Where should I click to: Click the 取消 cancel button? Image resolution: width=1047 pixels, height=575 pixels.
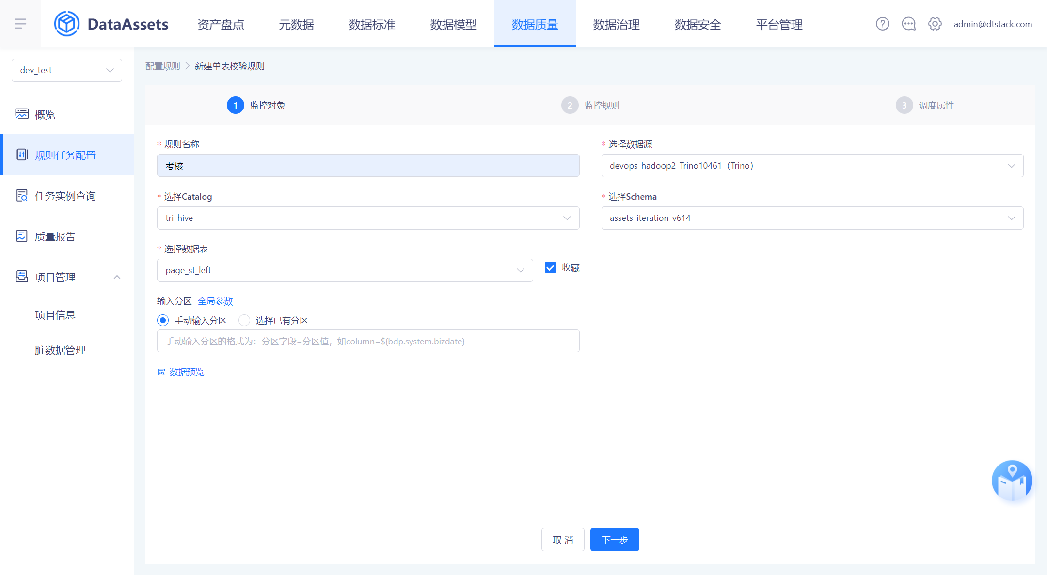click(x=563, y=540)
